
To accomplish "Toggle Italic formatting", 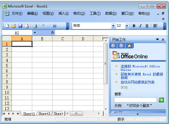I will (x=141, y=26).
